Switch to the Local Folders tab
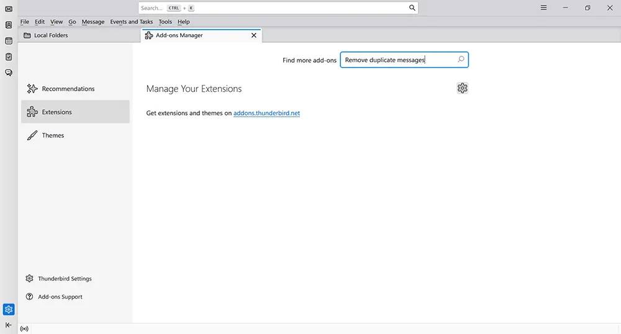 [79, 35]
